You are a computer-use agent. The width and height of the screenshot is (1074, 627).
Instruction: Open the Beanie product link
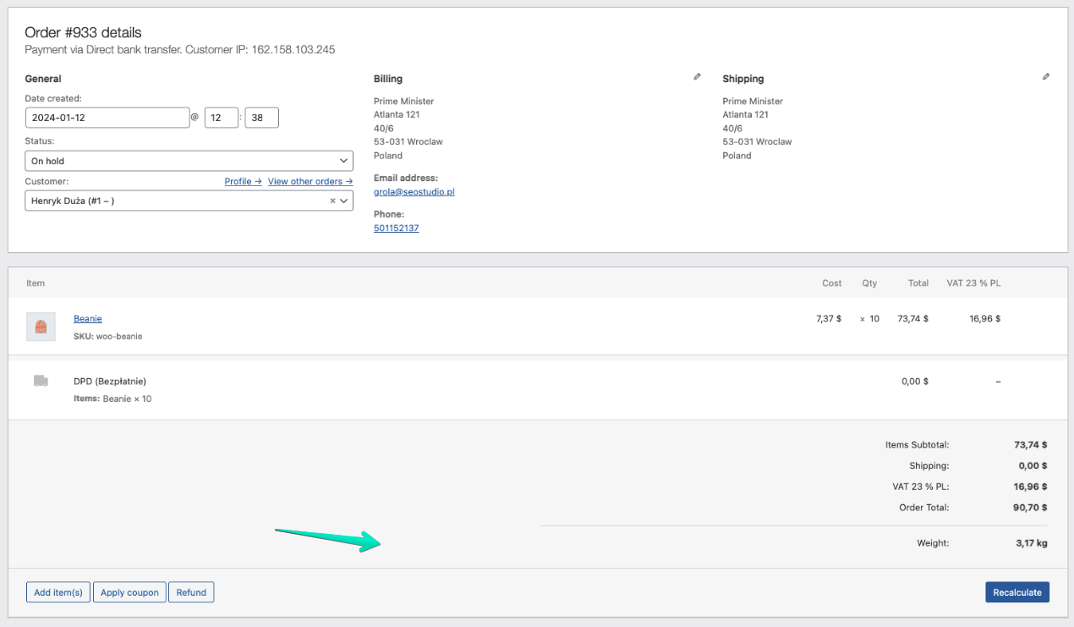(x=88, y=318)
